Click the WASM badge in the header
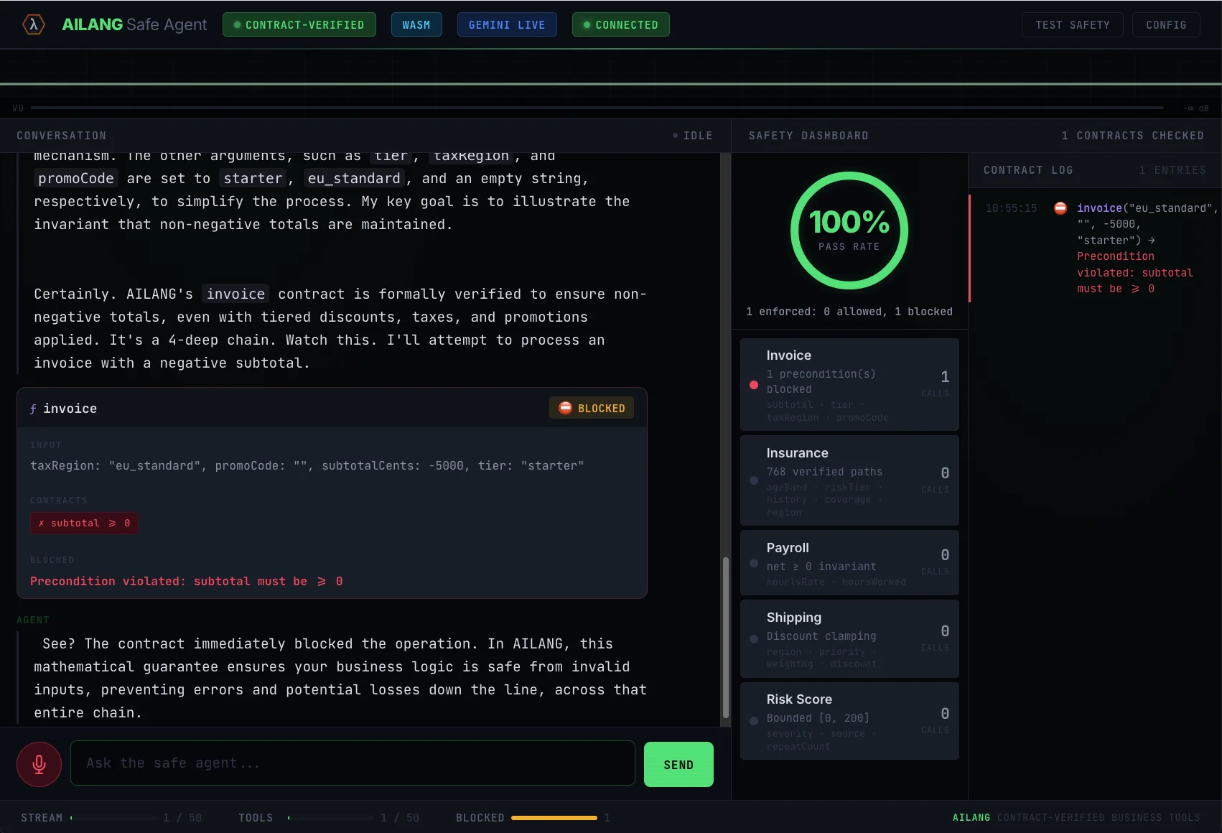1222x833 pixels. point(416,24)
